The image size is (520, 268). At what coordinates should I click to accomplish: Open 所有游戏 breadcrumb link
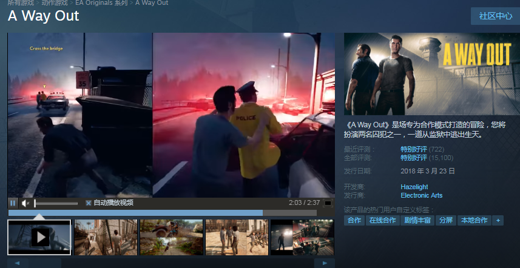(x=21, y=3)
